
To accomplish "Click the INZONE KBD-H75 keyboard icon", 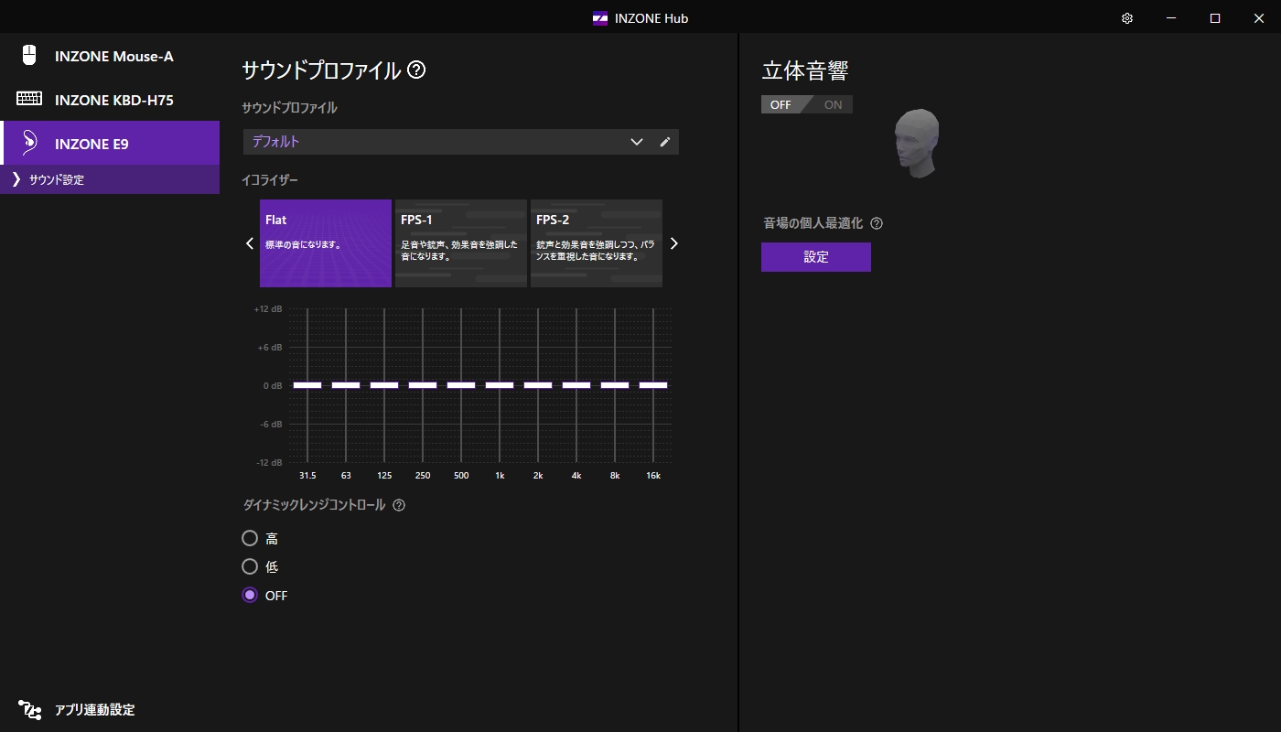I will point(29,99).
